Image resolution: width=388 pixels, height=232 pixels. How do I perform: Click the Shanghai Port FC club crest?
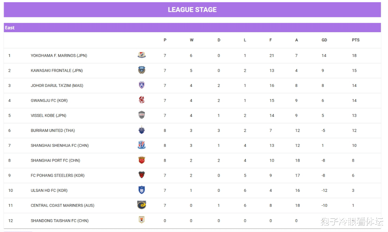point(141,160)
